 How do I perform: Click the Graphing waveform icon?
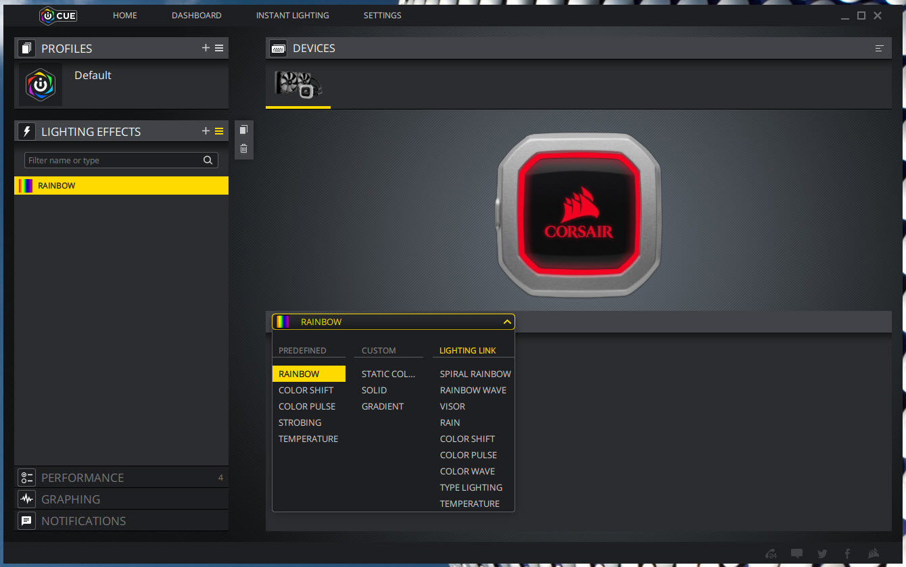coord(26,499)
